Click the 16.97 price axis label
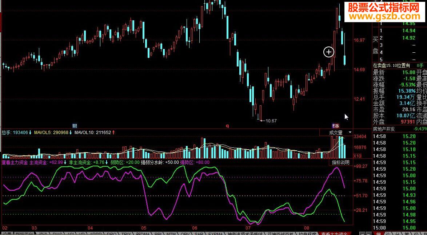The width and height of the screenshot is (427, 235). [359, 40]
